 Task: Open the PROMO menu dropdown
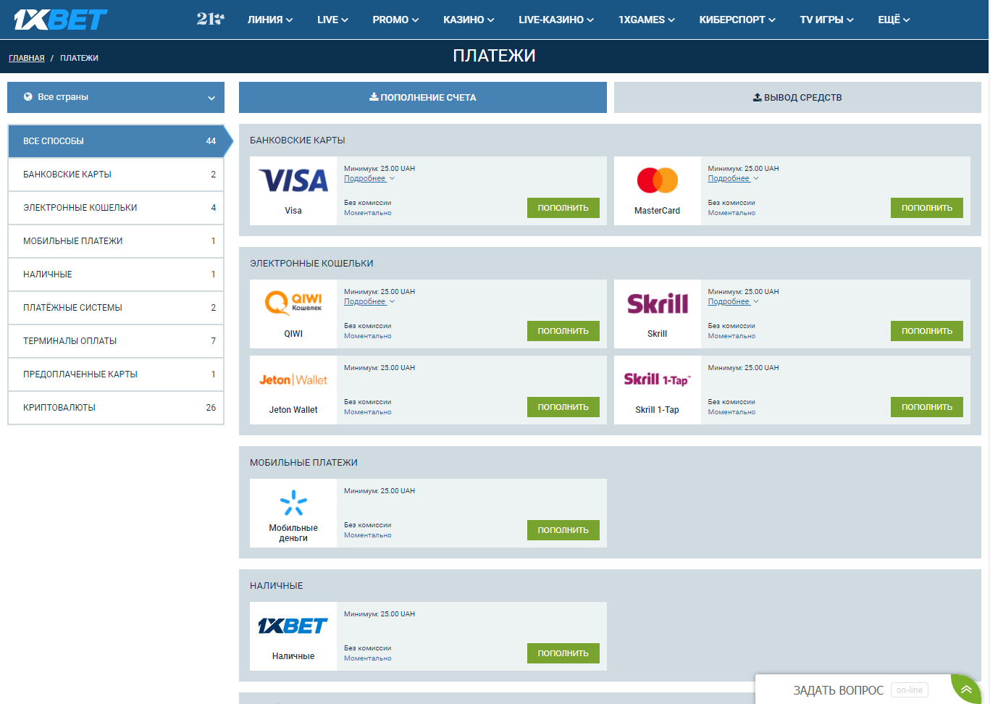pyautogui.click(x=395, y=20)
